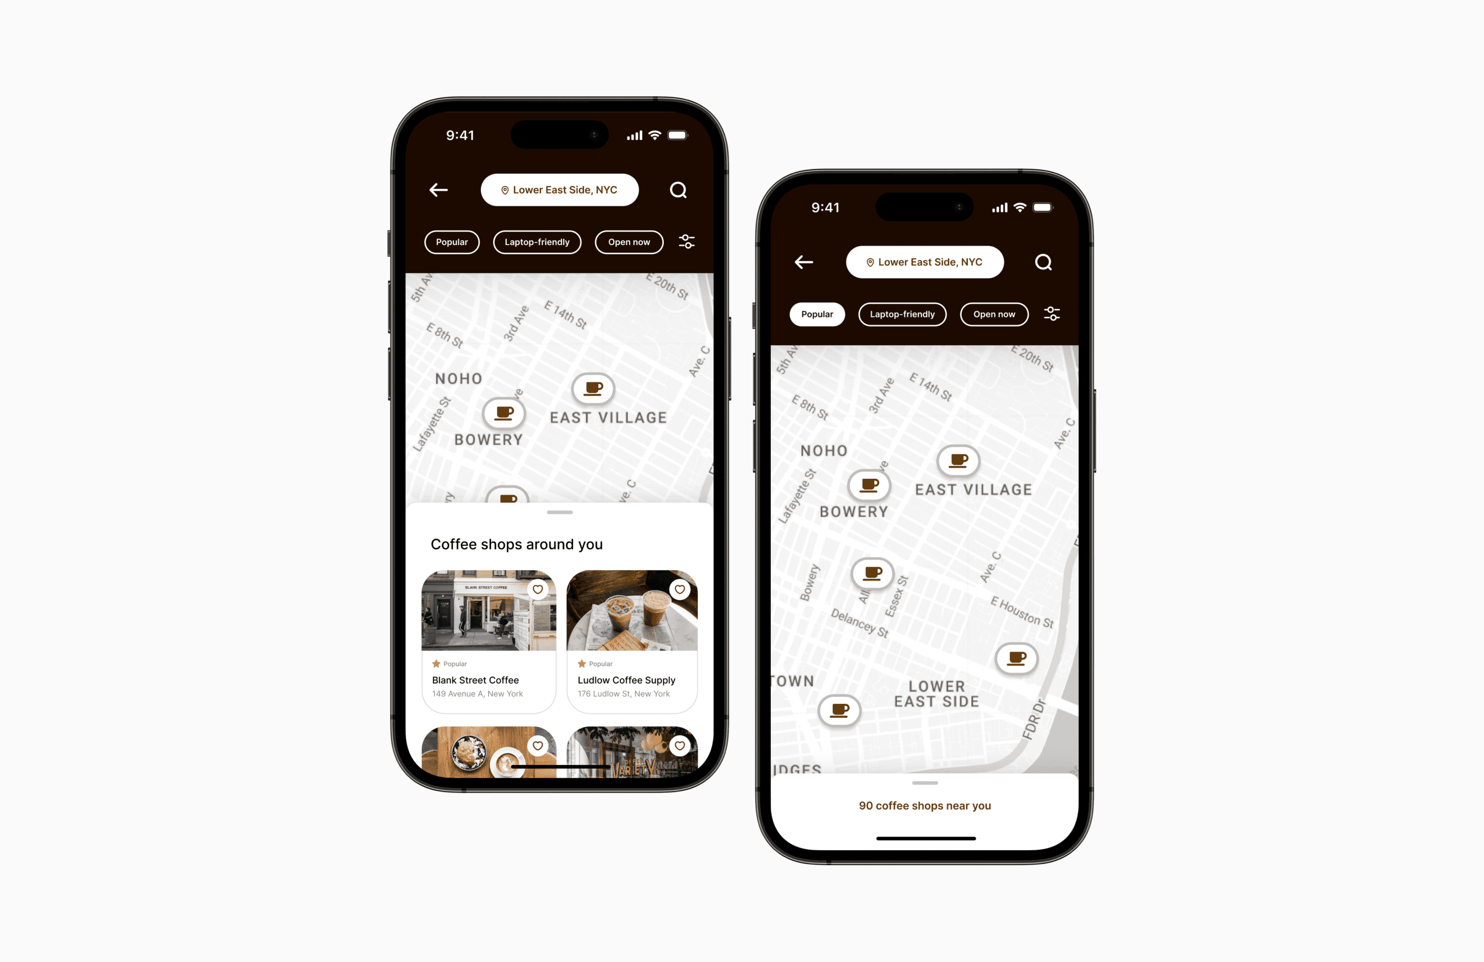Tap the heart/favorite icon on Blank Street Coffee

[539, 589]
